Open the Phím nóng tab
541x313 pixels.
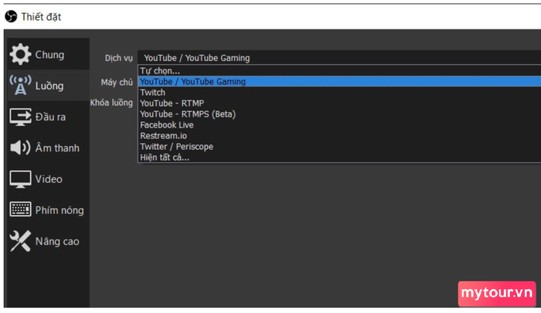point(48,209)
